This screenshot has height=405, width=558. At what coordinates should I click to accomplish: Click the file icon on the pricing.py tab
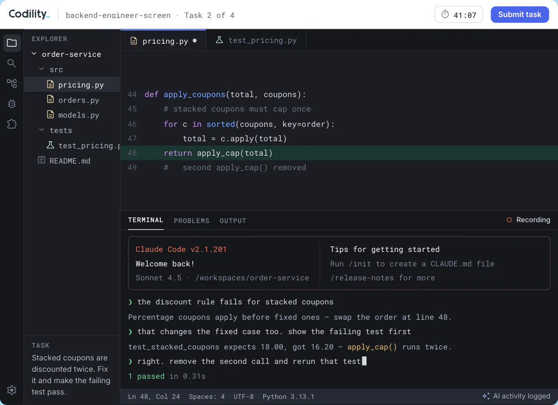(x=134, y=41)
